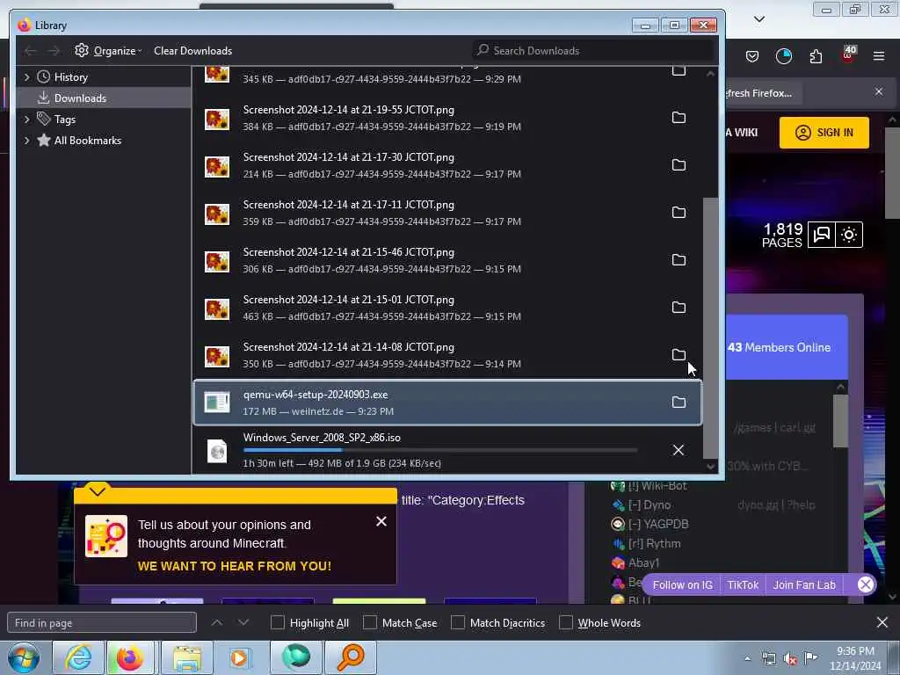Click the blue circular Firefox toolbar icon
The image size is (900, 675).
[x=783, y=56]
